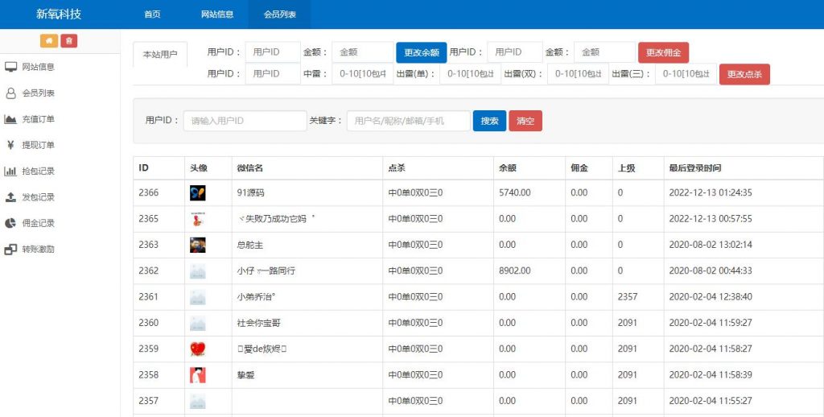Click the red 清空 button
The image size is (824, 417).
(x=525, y=121)
